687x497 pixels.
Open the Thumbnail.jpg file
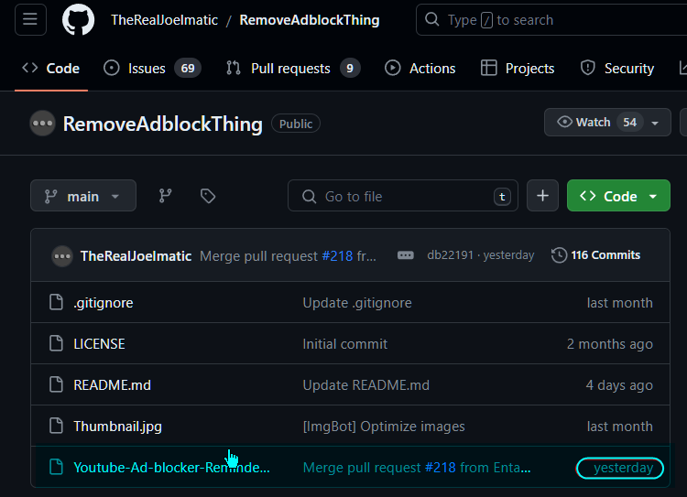(117, 426)
